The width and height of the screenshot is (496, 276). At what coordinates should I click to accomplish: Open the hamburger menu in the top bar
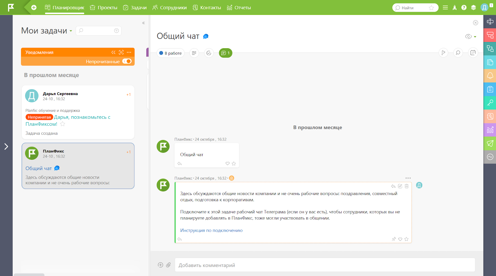point(445,8)
